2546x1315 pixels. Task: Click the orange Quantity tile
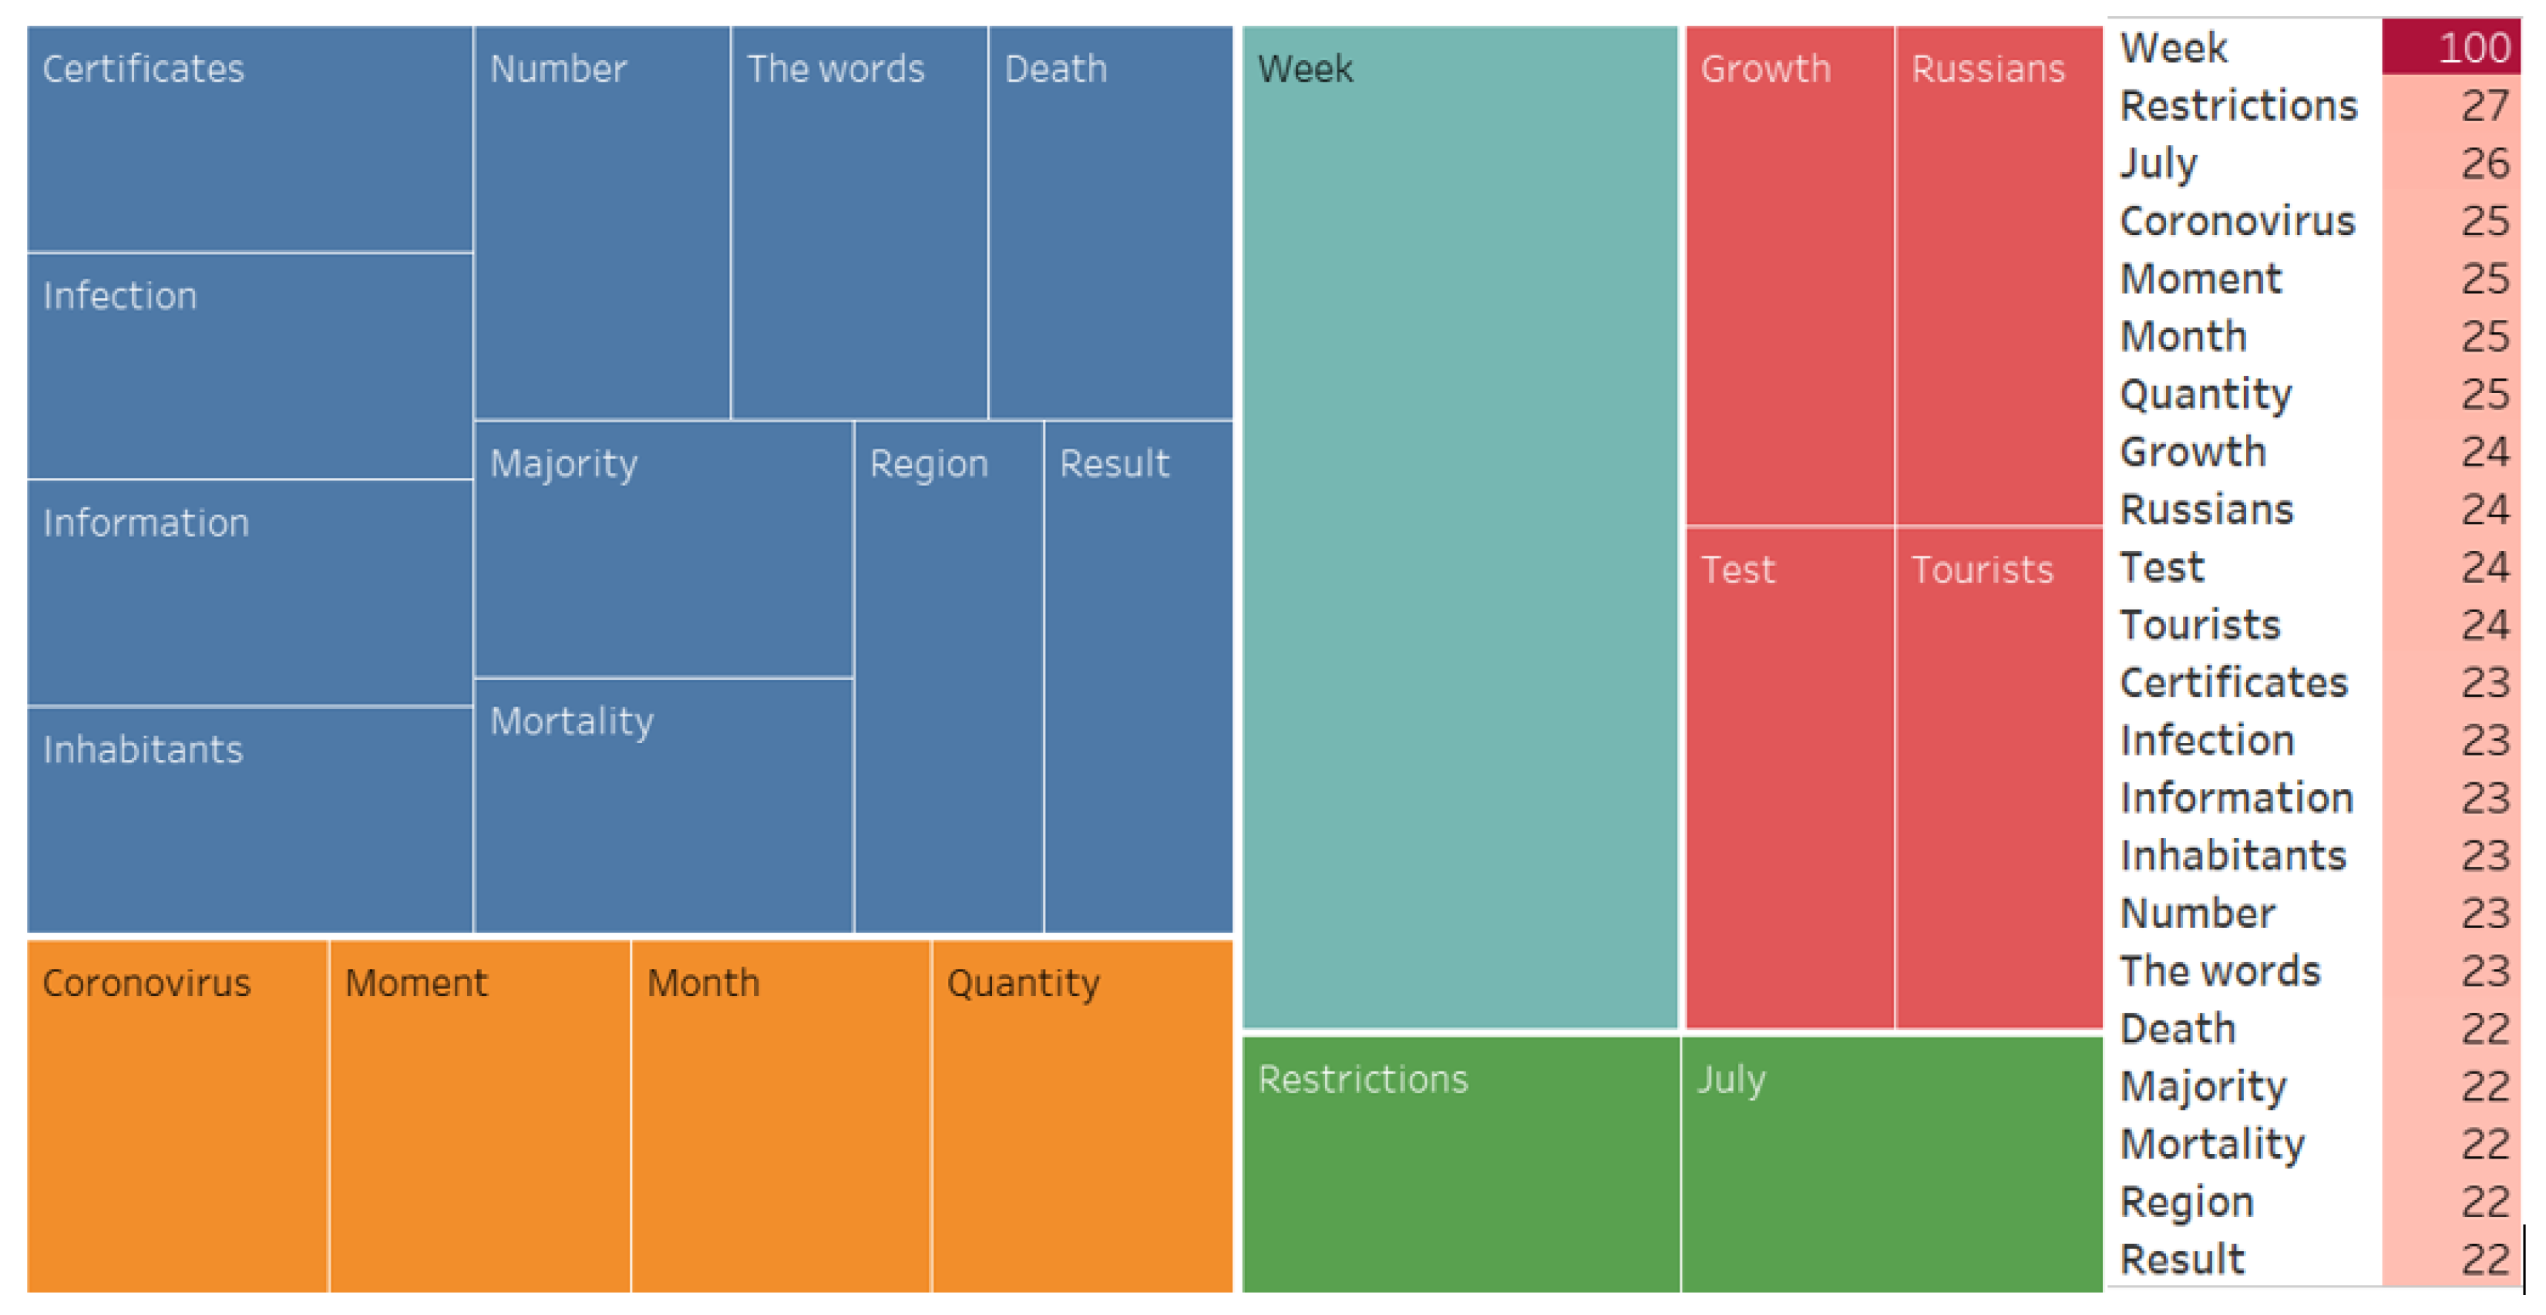(x=1082, y=1115)
